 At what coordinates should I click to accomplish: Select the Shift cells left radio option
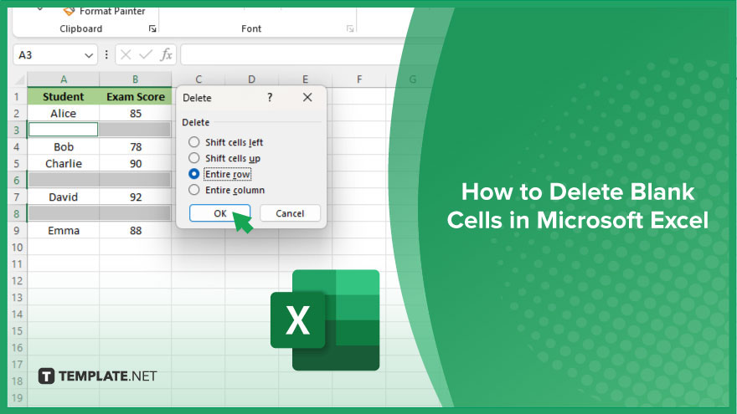193,142
